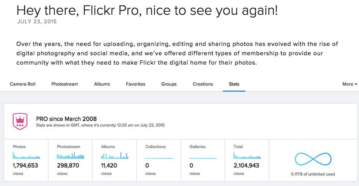359x186 pixels.
Task: Click the Albums views sparkline chart
Action: point(115,156)
